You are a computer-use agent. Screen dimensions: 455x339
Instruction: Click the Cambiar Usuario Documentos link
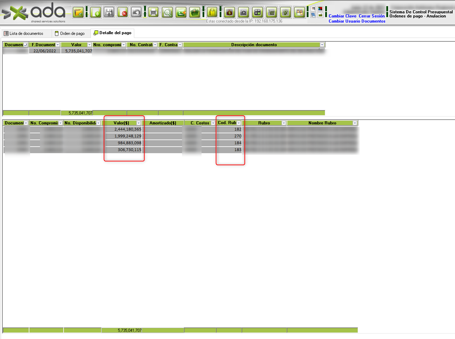357,21
